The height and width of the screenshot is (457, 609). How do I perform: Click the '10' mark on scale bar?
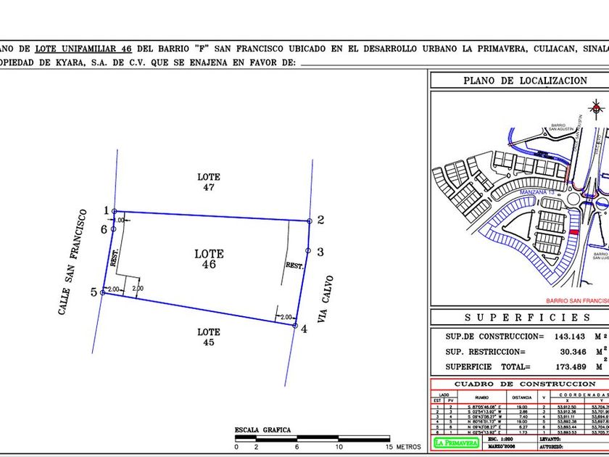339,447
